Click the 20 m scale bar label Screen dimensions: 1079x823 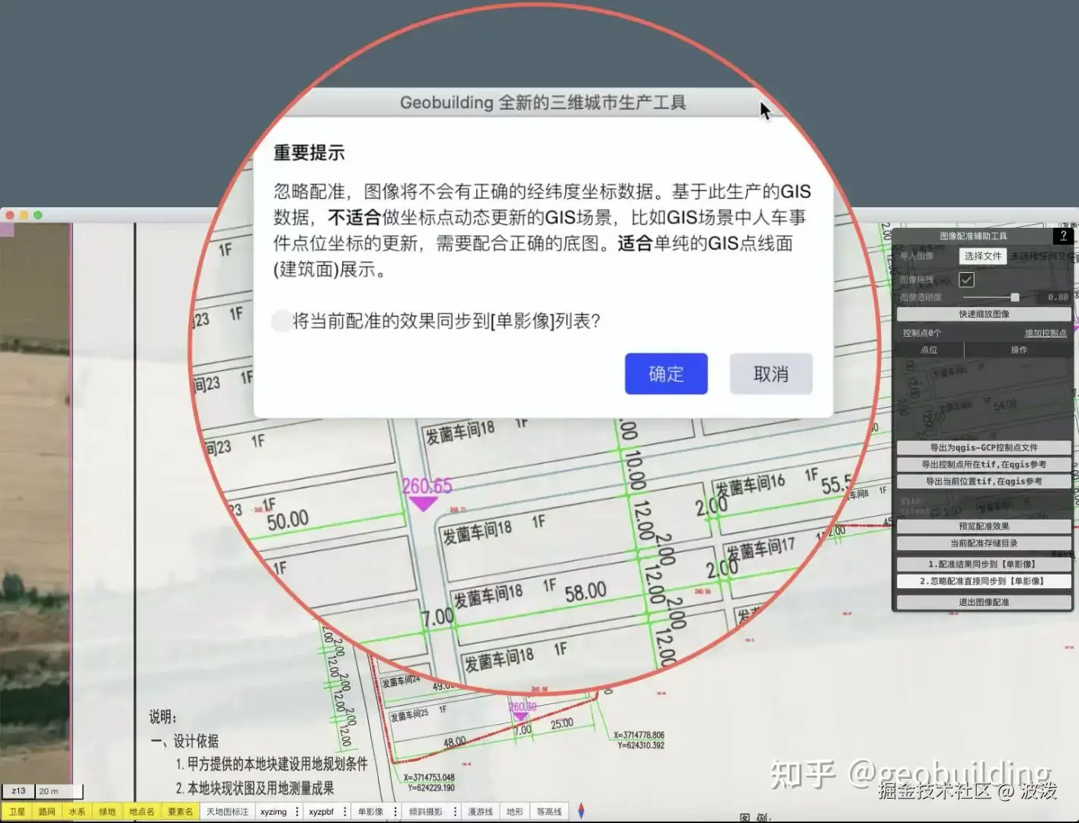point(49,791)
